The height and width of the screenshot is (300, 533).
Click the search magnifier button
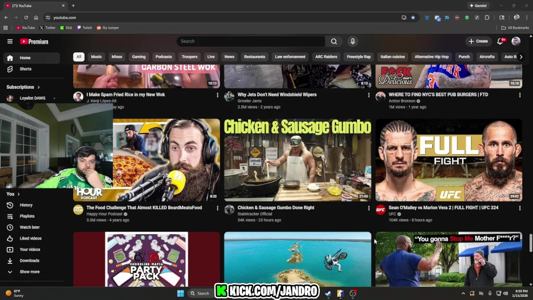point(334,41)
